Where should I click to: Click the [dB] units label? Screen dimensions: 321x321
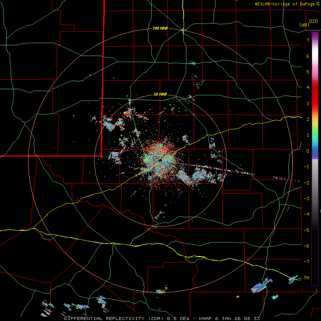click(304, 25)
